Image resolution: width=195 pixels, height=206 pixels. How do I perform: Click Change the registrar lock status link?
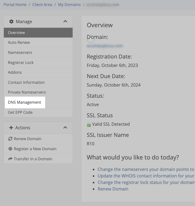pyautogui.click(x=146, y=182)
